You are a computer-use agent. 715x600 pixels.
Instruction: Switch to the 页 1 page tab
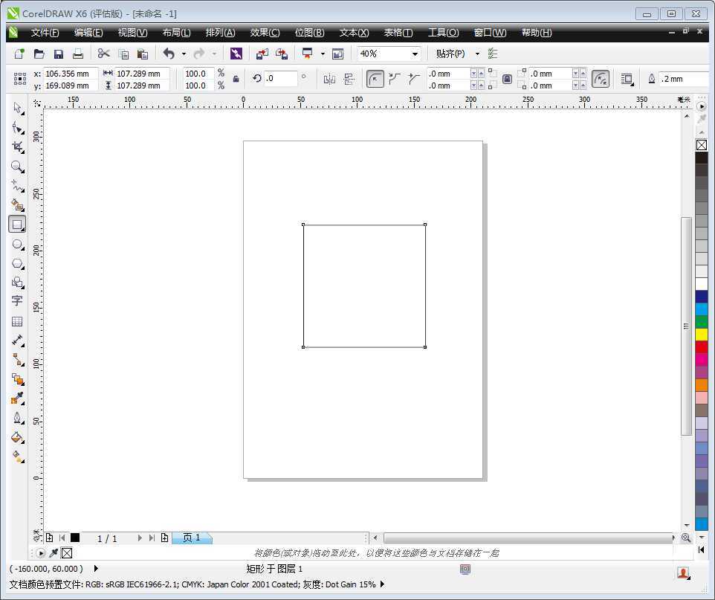point(192,538)
